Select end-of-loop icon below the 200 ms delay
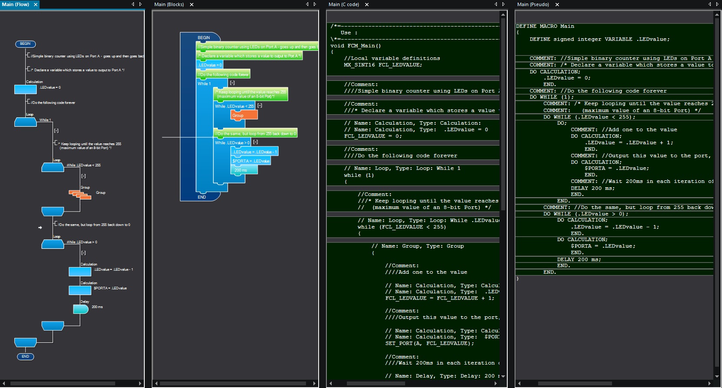722x388 pixels. 53,326
